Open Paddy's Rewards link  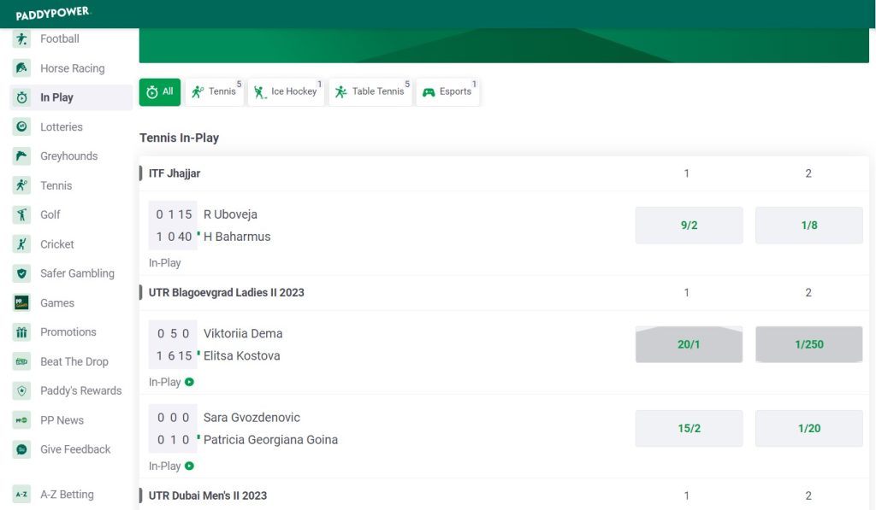pos(81,390)
